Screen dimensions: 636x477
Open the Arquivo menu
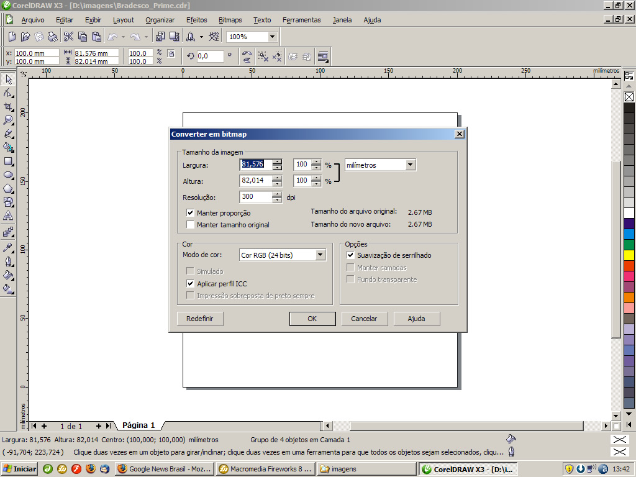point(33,20)
